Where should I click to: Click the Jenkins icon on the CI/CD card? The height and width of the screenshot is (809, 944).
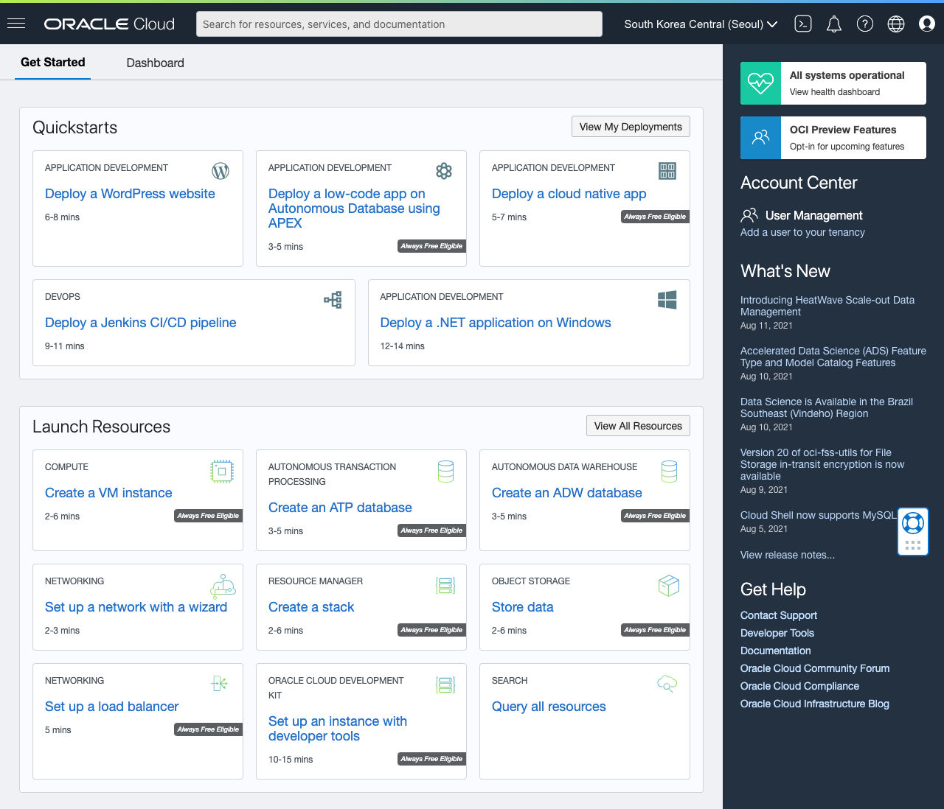[x=333, y=300]
